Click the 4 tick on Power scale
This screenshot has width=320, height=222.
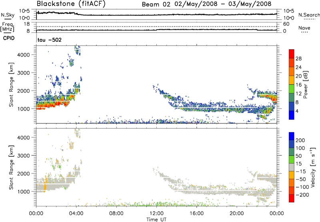[297, 111]
